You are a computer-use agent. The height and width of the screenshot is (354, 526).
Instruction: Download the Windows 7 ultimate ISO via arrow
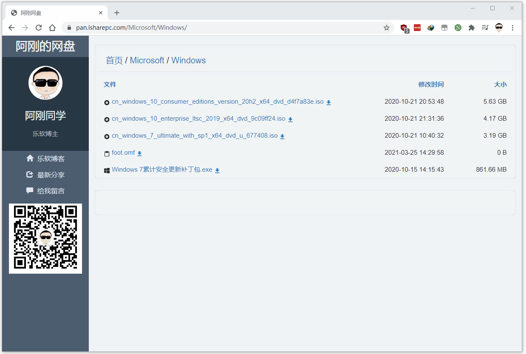(282, 136)
